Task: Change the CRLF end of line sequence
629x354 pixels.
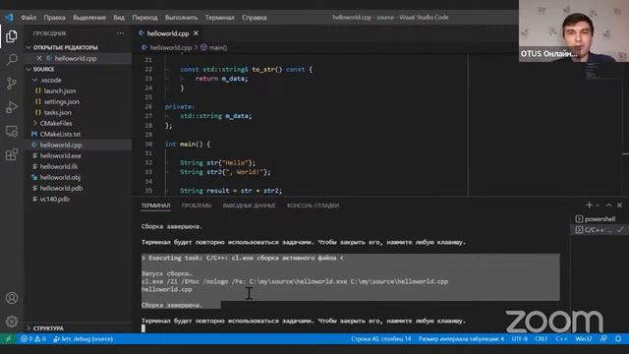Action: click(541, 338)
